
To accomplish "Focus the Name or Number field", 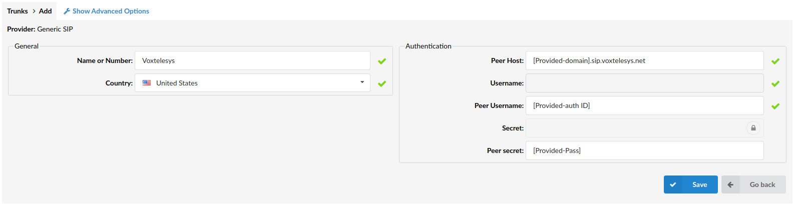I will 252,60.
